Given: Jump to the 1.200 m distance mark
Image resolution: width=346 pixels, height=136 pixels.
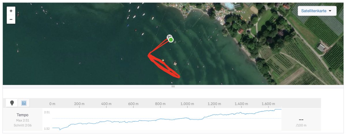Looking at the screenshot, I should [215, 104].
